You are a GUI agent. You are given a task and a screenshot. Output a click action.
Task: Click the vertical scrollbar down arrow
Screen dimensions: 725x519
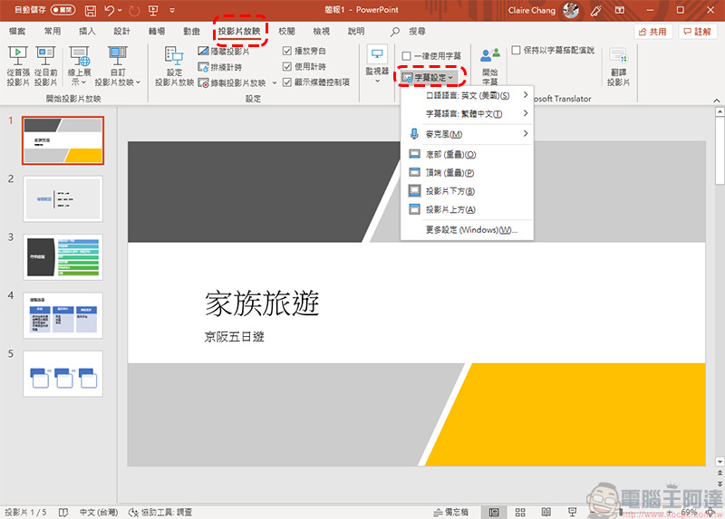tap(720, 461)
